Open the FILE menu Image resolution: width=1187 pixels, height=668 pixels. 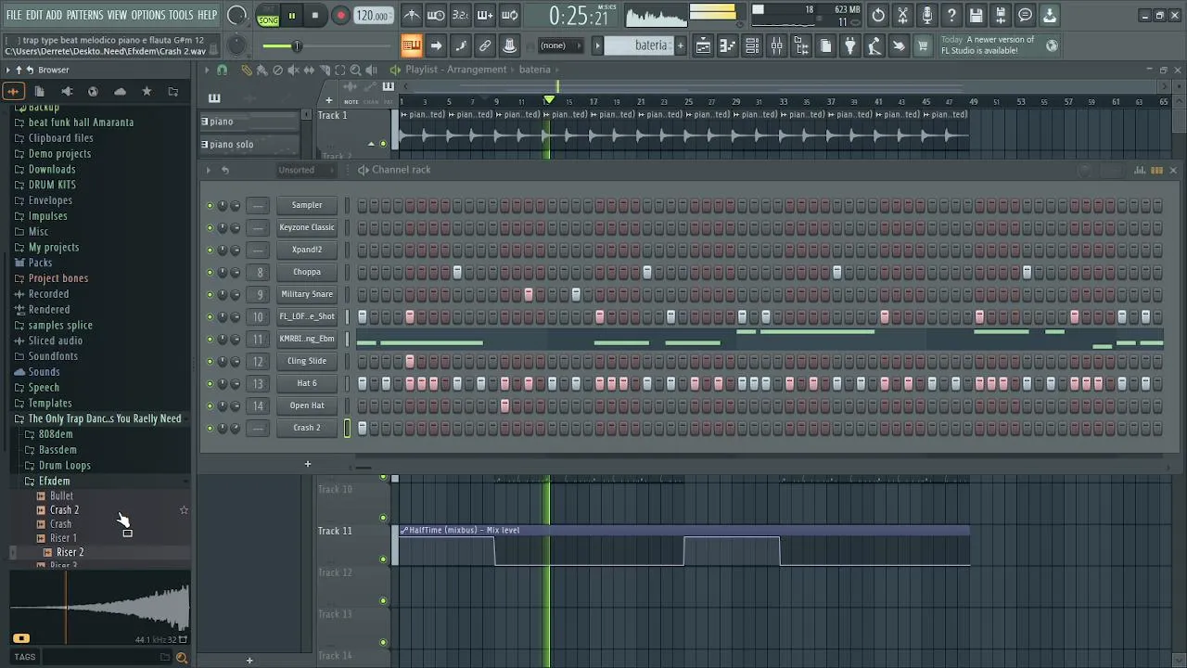pyautogui.click(x=14, y=15)
